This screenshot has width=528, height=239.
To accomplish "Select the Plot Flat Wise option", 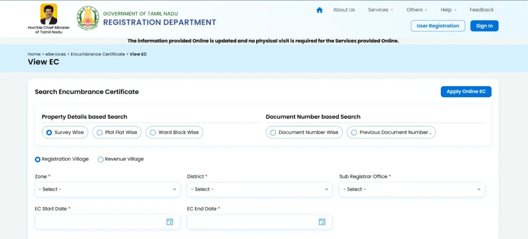I will 117,132.
